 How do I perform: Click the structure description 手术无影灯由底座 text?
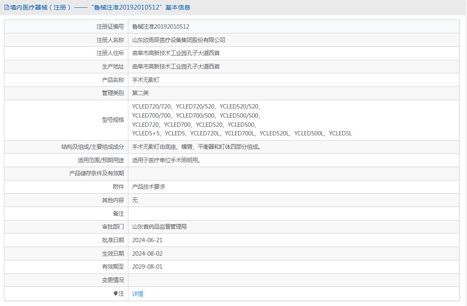pos(154,147)
